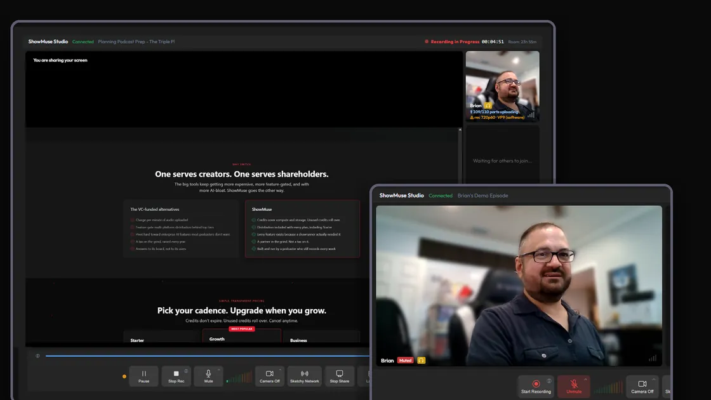
Task: Click the Sketchy Network button
Action: (x=304, y=376)
